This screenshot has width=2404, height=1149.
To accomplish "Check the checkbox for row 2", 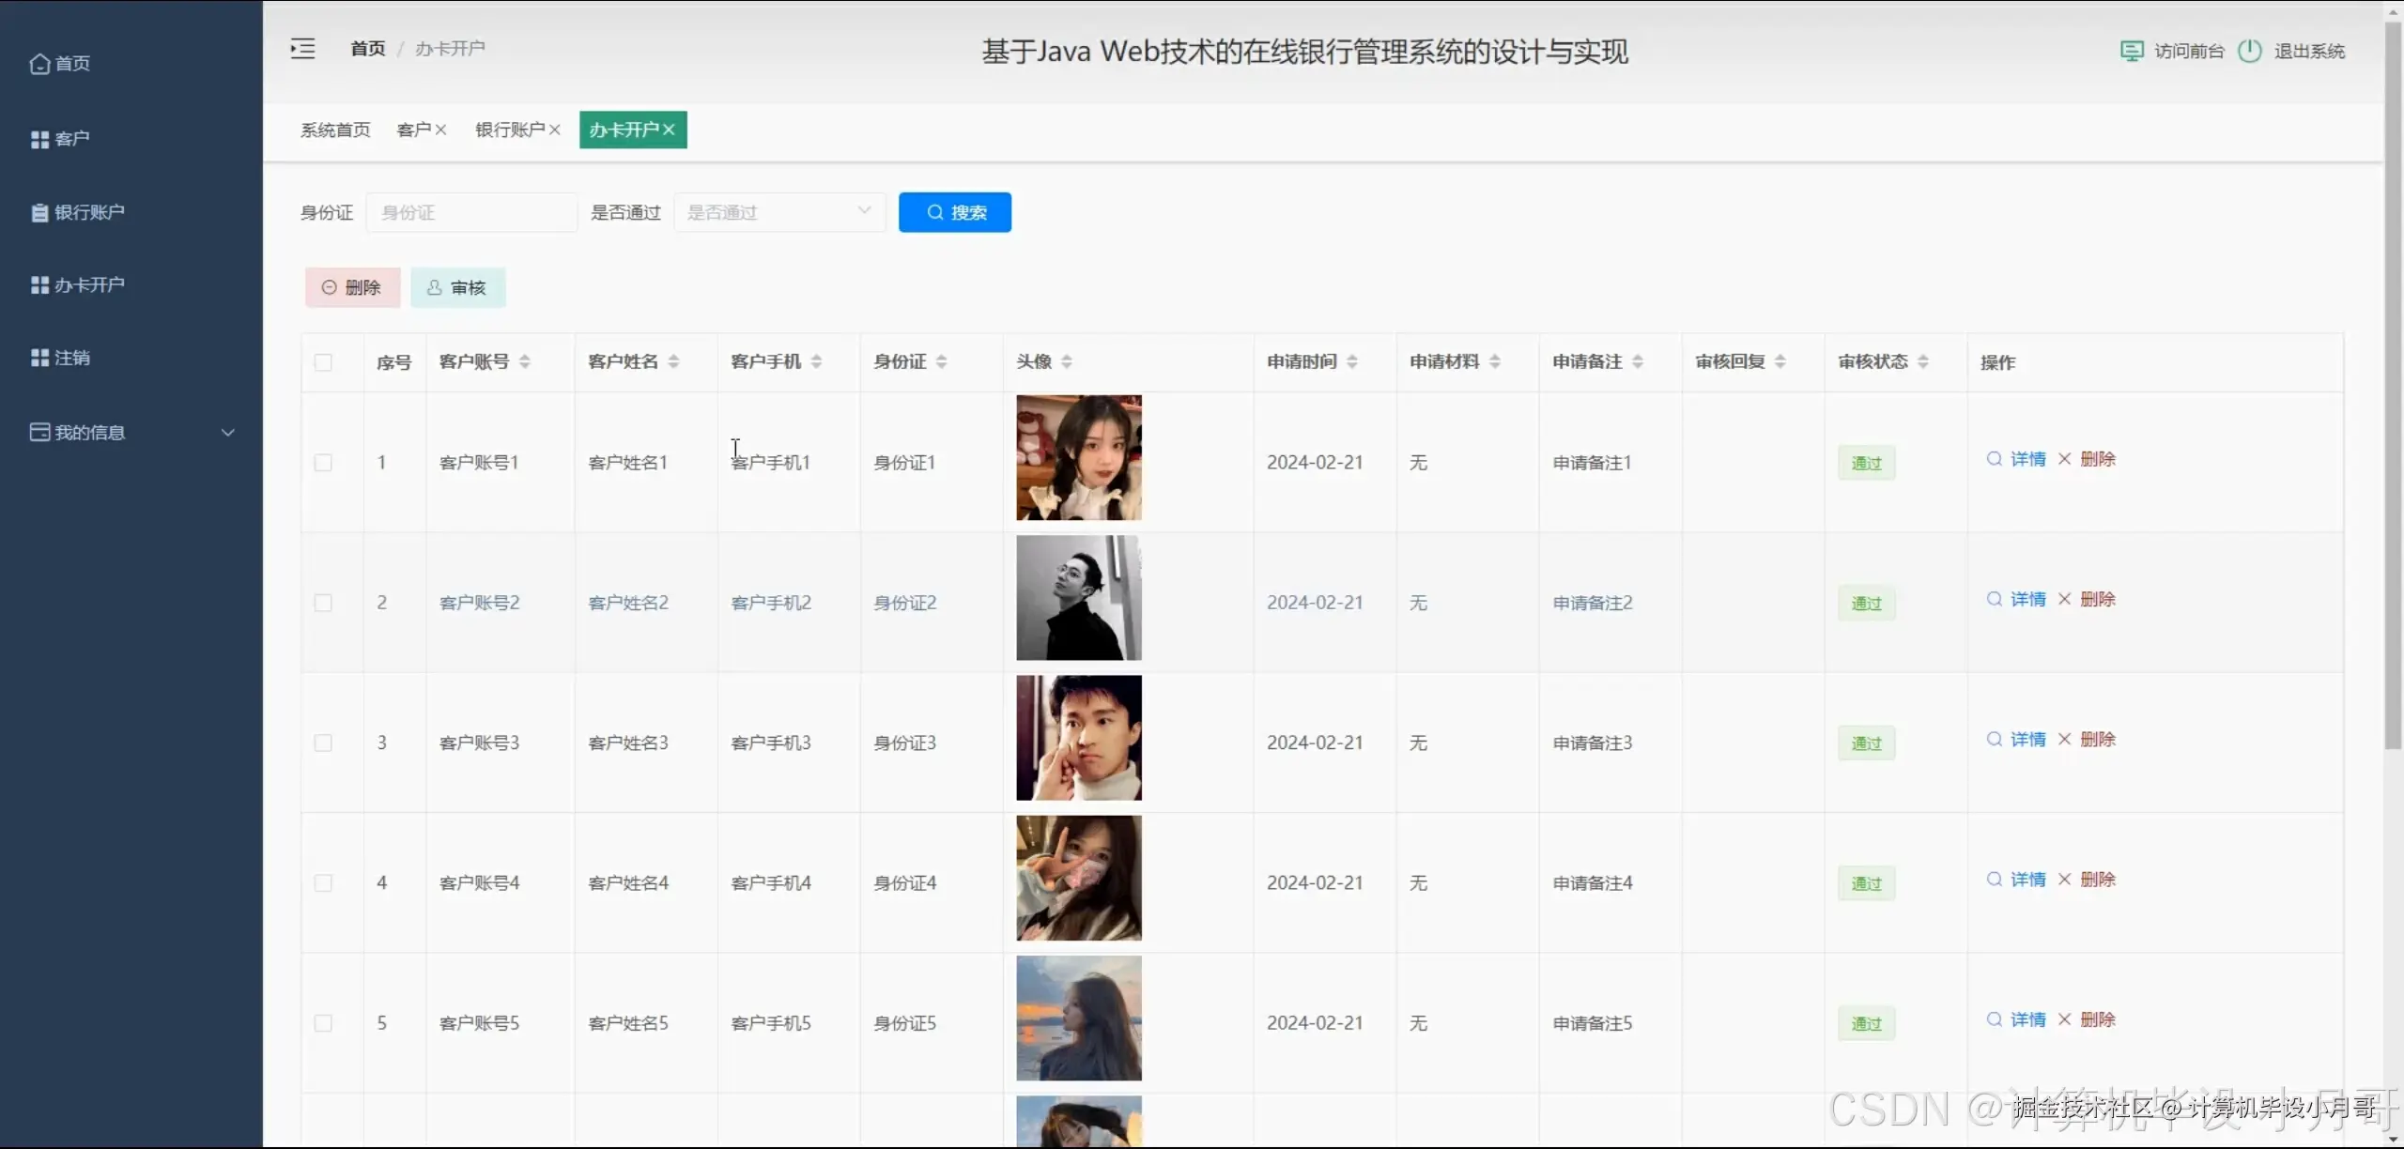I will click(323, 602).
